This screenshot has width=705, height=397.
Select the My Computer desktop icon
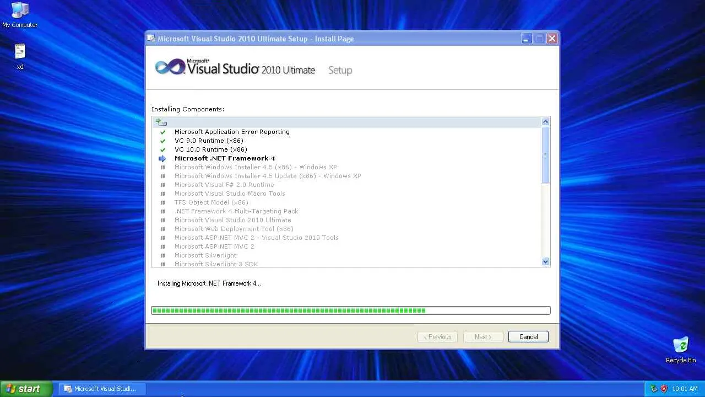click(x=20, y=15)
